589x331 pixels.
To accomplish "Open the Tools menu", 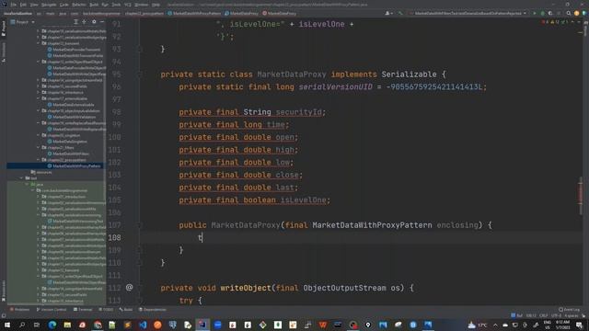I will pos(116,5).
